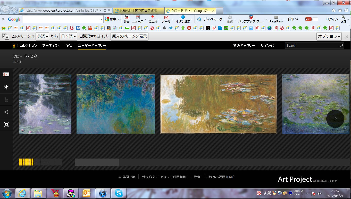Open Skype from the taskbar
Screen dimensions: 351x199
[119, 193]
